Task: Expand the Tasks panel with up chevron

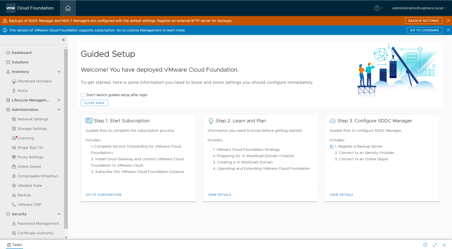Action: (444, 245)
